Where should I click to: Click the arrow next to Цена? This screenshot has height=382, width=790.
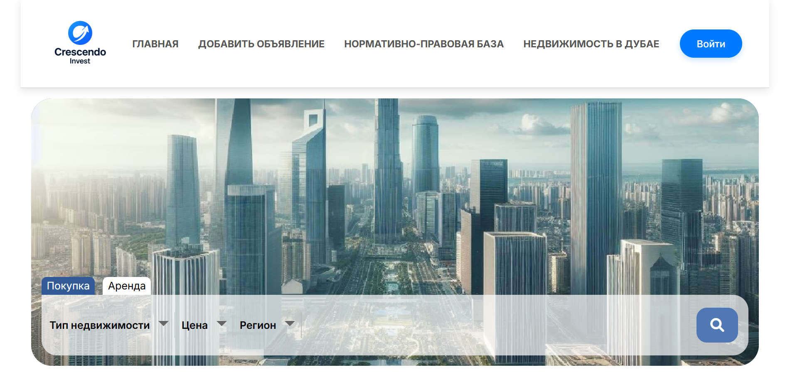[222, 323]
